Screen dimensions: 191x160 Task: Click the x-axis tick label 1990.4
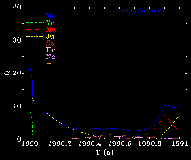coord(90,144)
